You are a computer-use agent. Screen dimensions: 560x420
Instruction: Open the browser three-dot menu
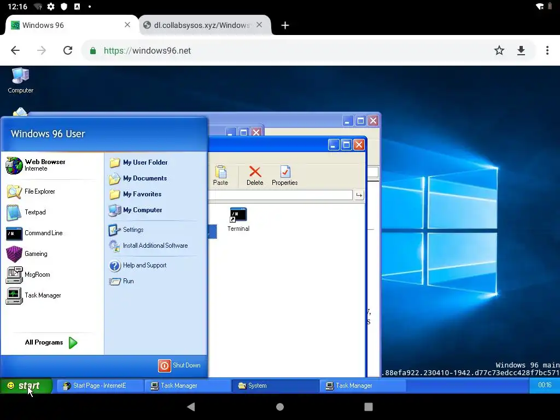point(547,50)
